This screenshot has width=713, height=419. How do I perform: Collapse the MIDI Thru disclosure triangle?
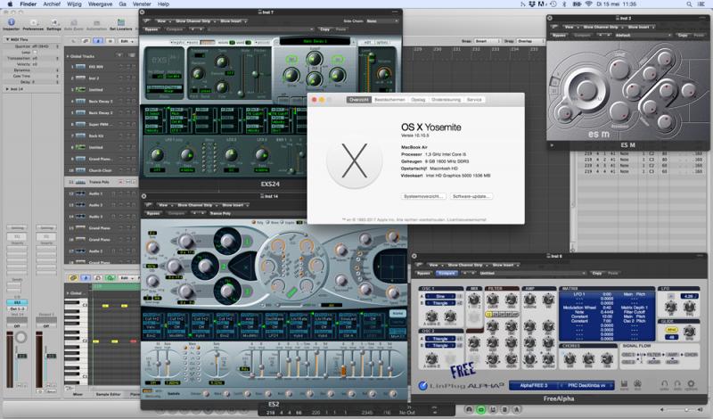tap(8, 39)
